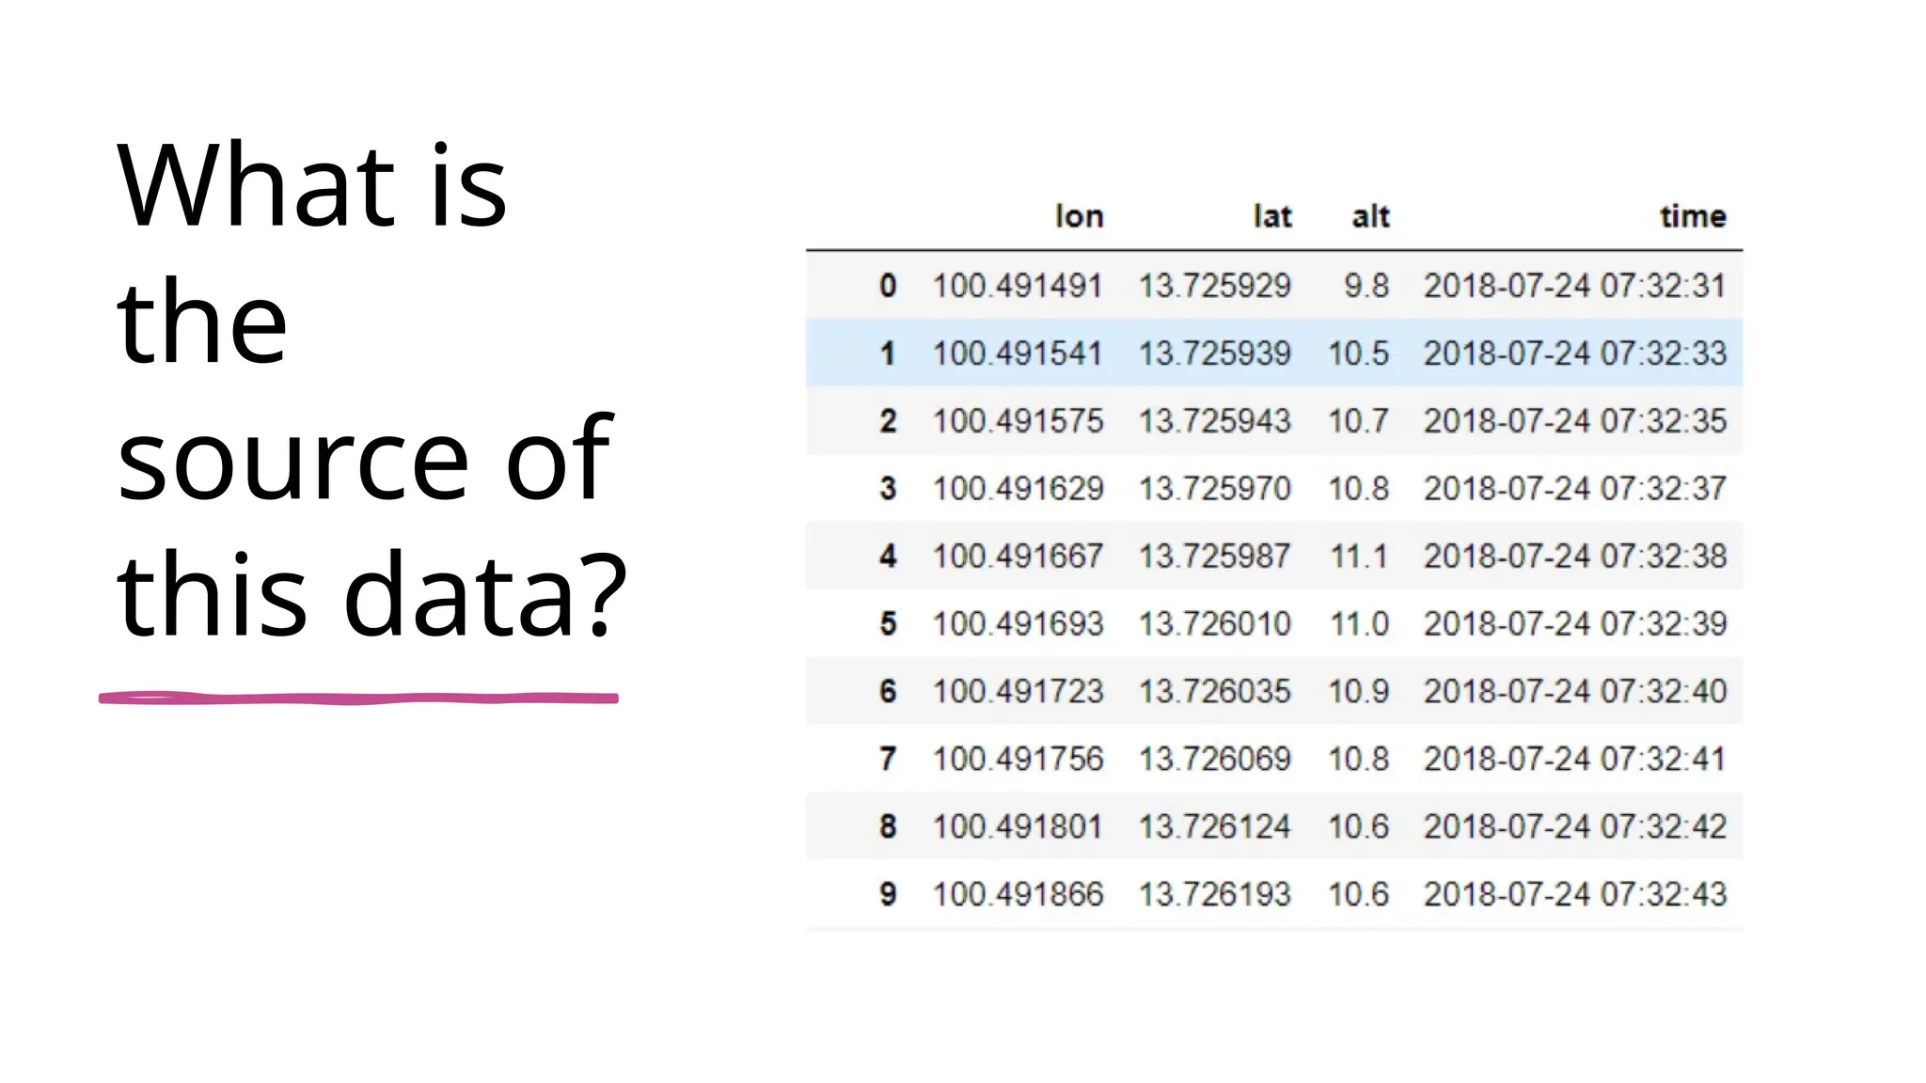Click latitude cell 13.725939
This screenshot has height=1083, width=1926.
(x=1215, y=353)
